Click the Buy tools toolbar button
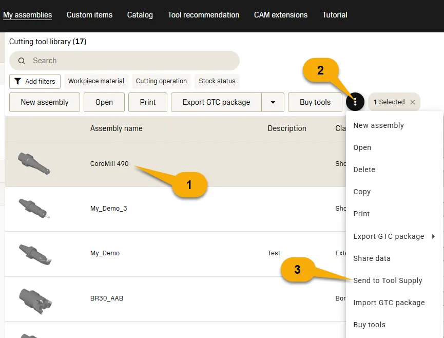Screen dimensions: 444x338 (x=315, y=102)
